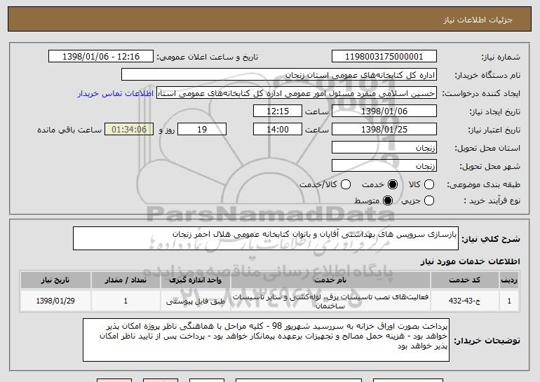The height and width of the screenshot is (382, 540).
Task: Click the شهر محل تحویل field
Action: tap(383, 166)
